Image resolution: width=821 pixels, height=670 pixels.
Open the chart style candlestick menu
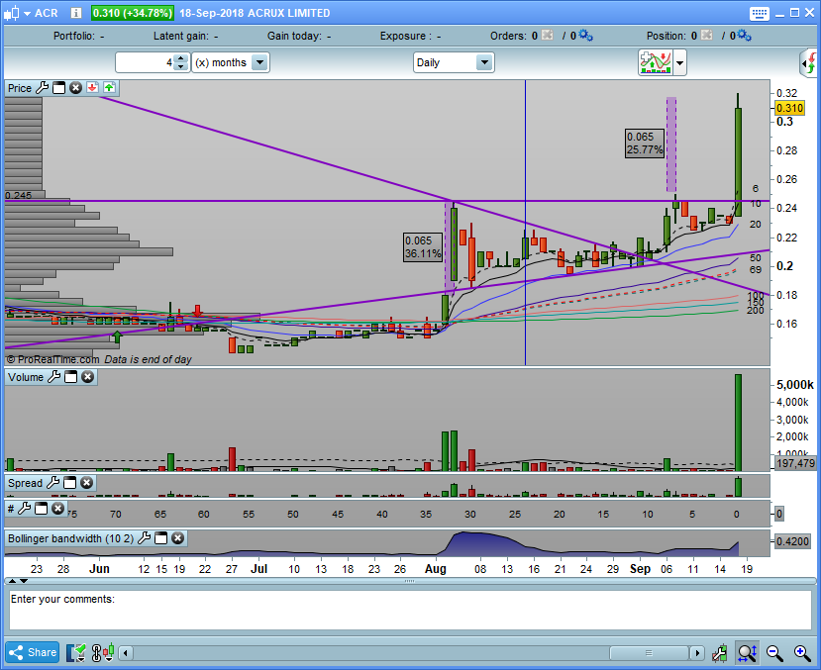(x=17, y=13)
